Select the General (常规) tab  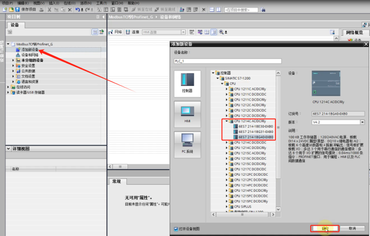(x=117, y=181)
